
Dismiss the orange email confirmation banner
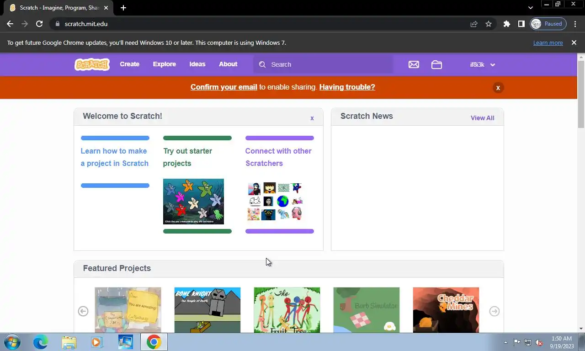[x=498, y=88]
